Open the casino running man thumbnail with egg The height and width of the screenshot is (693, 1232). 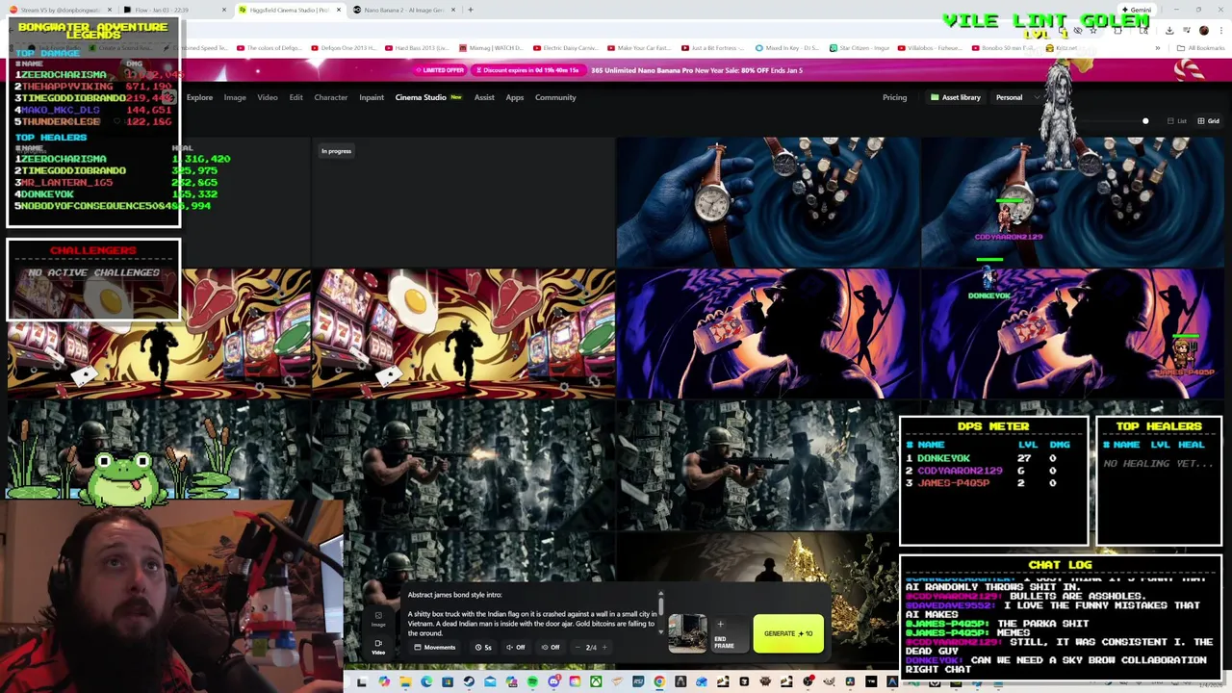coord(463,333)
